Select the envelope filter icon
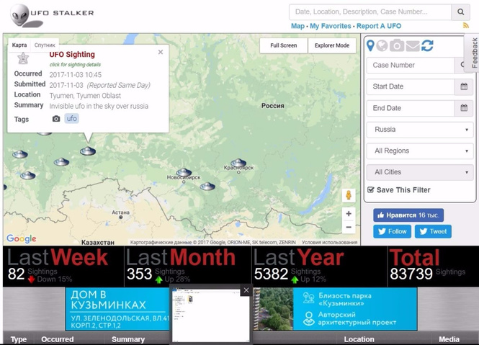Viewport: 479px width, 345px height. (413, 46)
